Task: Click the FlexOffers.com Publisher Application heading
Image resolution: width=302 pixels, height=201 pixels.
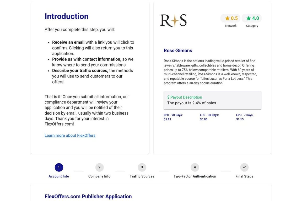Action: [88, 196]
